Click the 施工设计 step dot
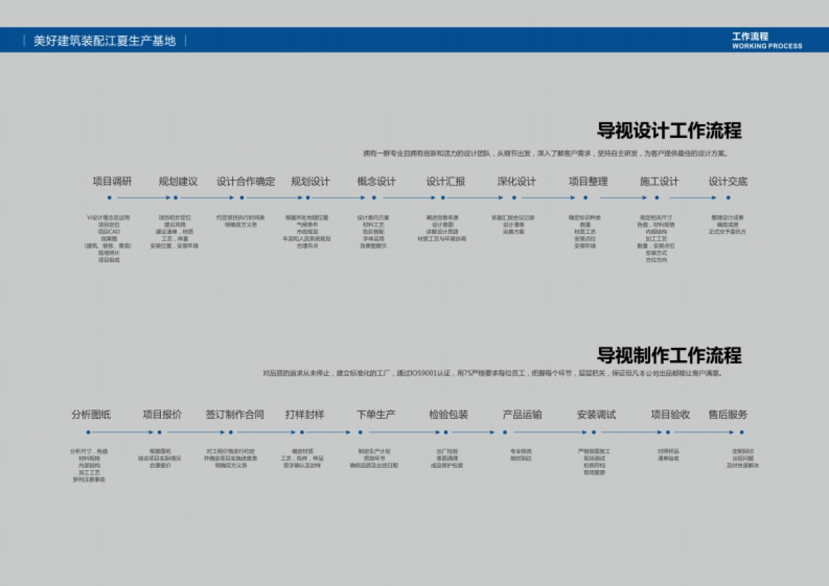 [x=656, y=197]
